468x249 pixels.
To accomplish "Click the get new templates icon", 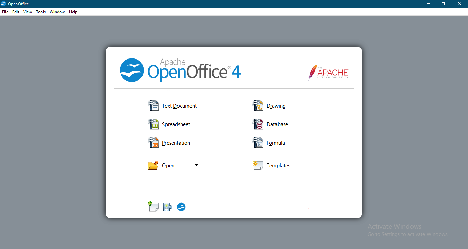I will pos(153,206).
